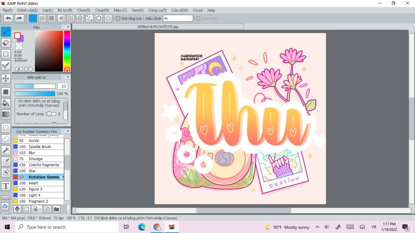Turn off snap using the blue circle icon
The height and width of the screenshot is (233, 415).
(33, 18)
